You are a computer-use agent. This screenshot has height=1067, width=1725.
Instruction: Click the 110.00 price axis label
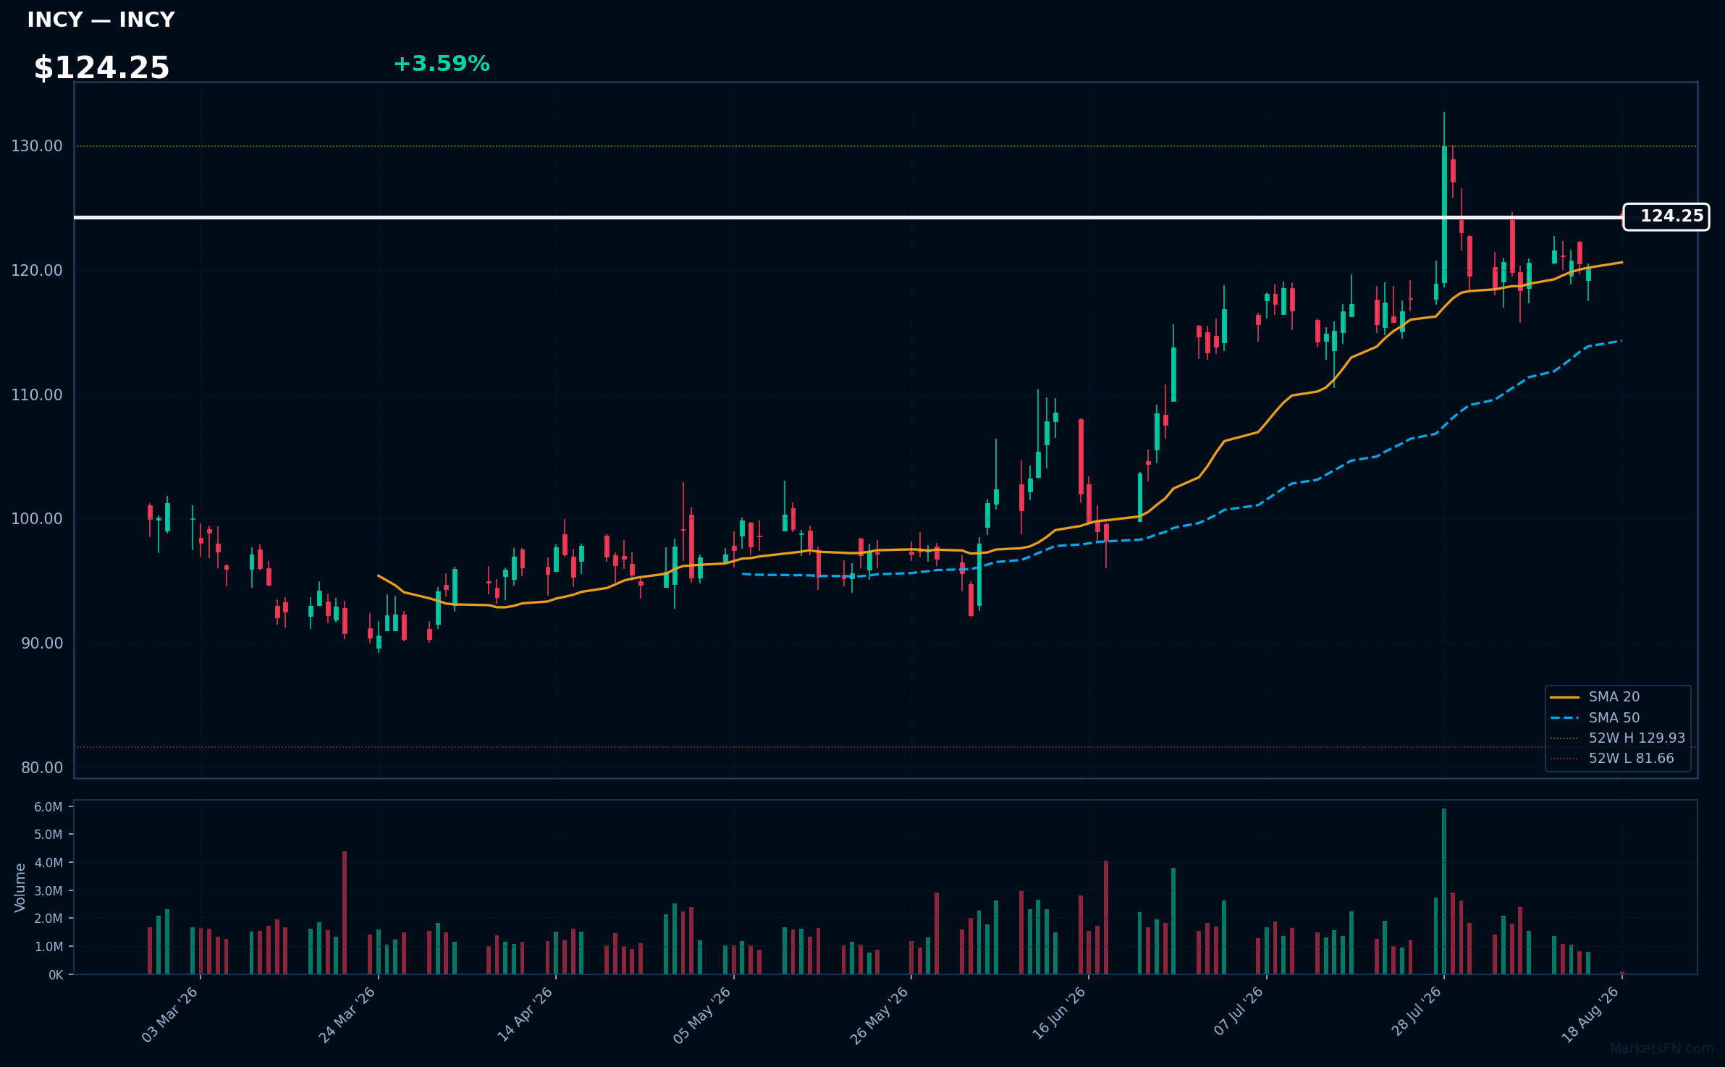(x=37, y=395)
